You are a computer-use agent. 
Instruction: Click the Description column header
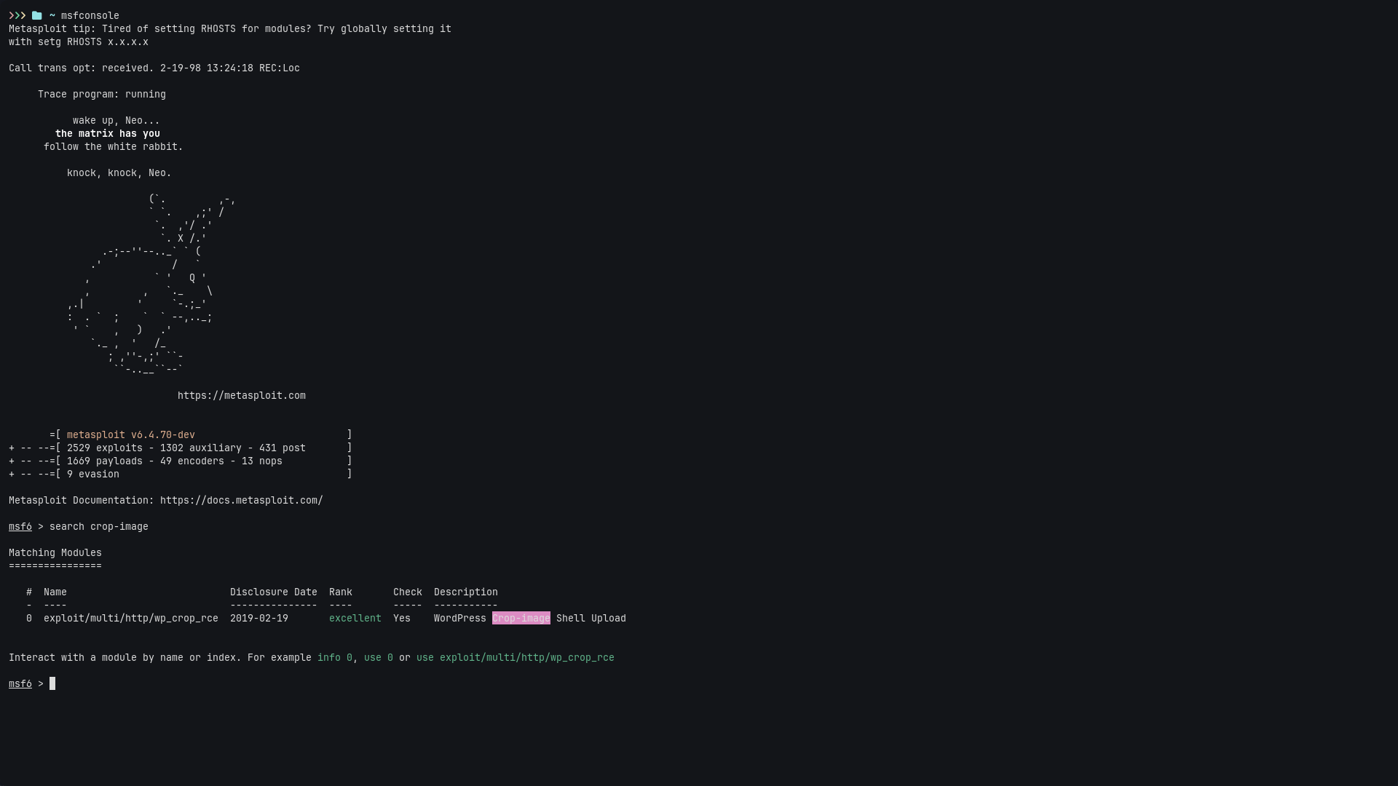[x=465, y=592]
